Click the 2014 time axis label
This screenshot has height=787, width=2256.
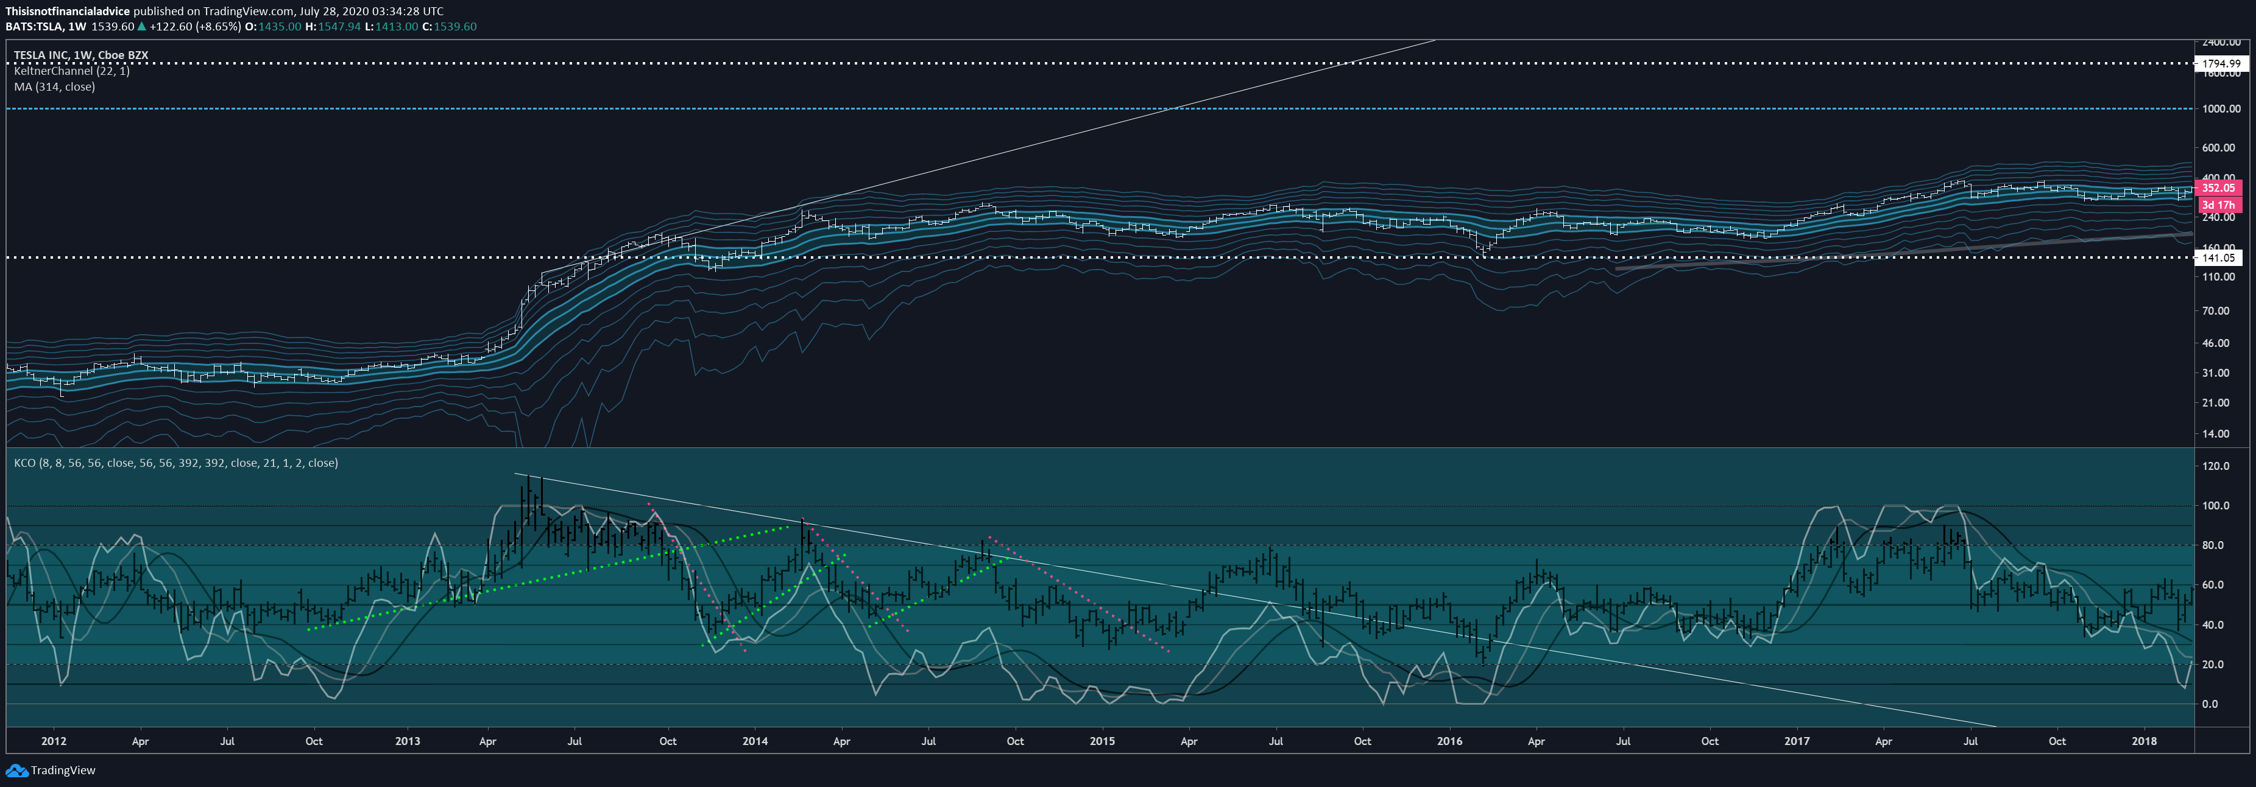coord(755,741)
